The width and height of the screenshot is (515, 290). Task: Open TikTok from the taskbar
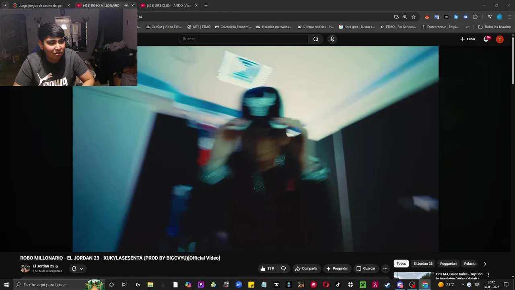[x=338, y=285]
